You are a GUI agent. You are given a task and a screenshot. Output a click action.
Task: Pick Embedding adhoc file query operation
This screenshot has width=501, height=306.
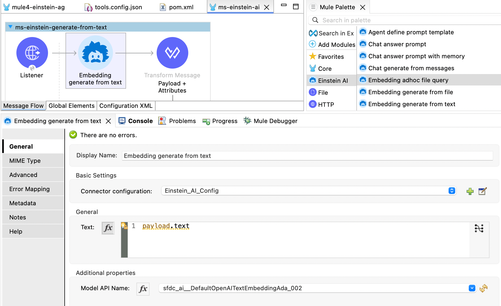click(x=429, y=80)
